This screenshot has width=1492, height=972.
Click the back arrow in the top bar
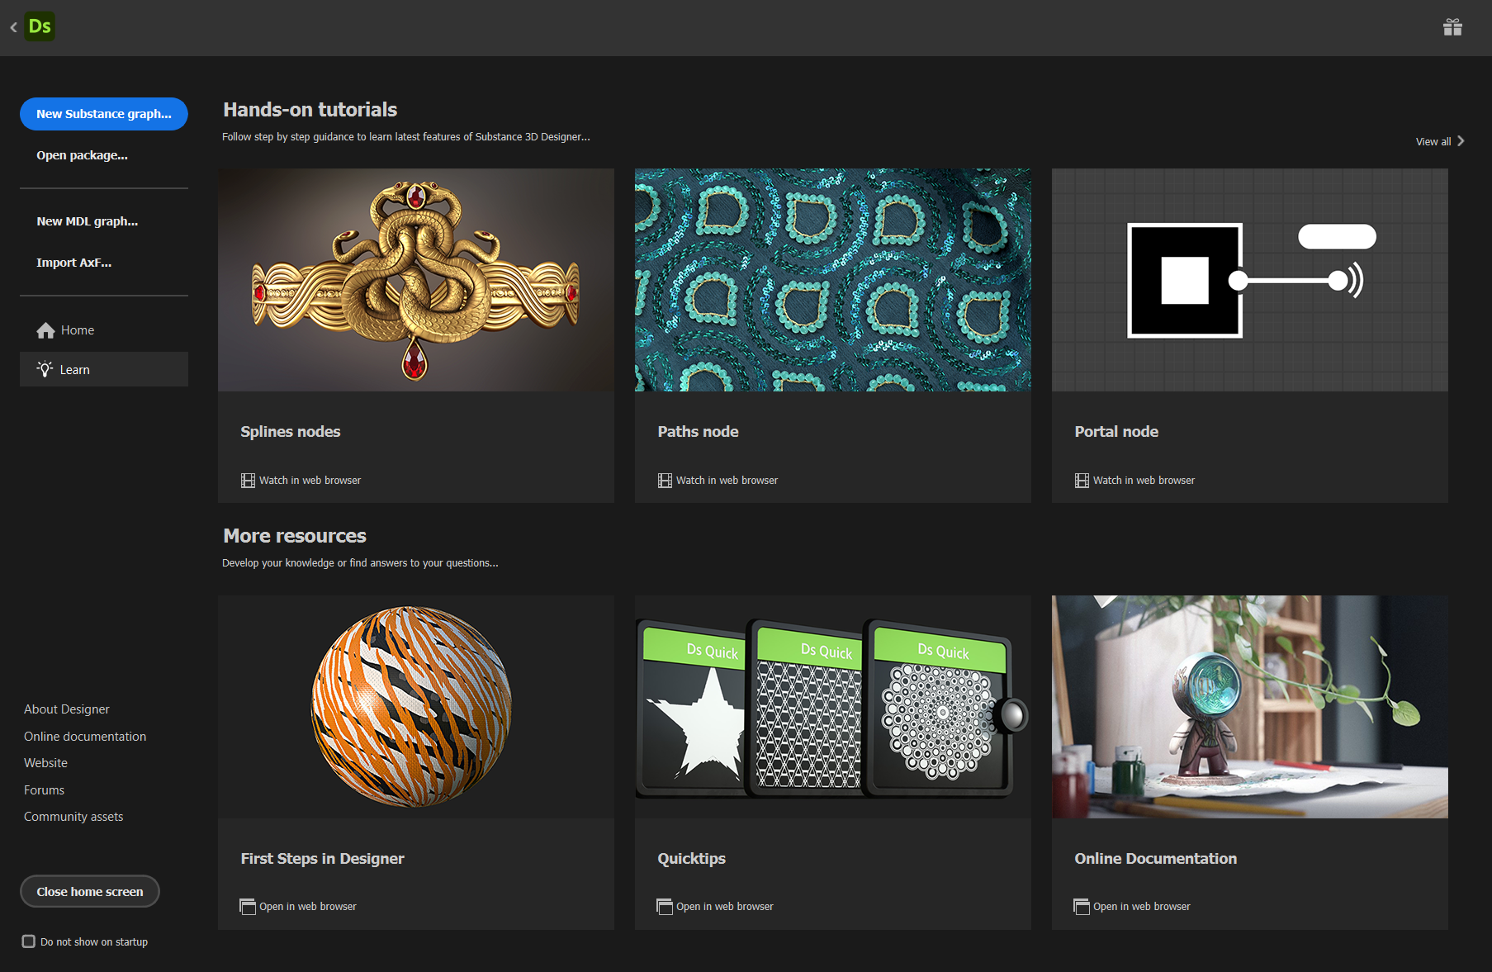(13, 27)
